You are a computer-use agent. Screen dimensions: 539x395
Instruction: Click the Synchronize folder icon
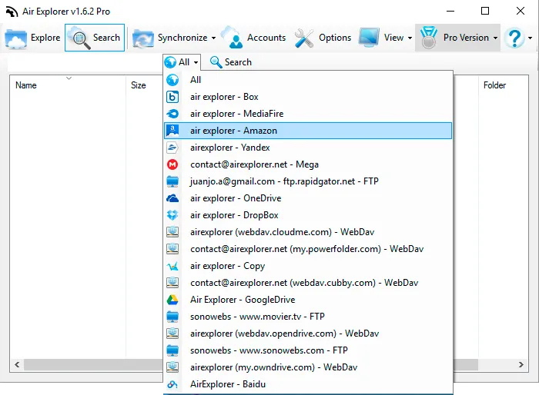[143, 38]
